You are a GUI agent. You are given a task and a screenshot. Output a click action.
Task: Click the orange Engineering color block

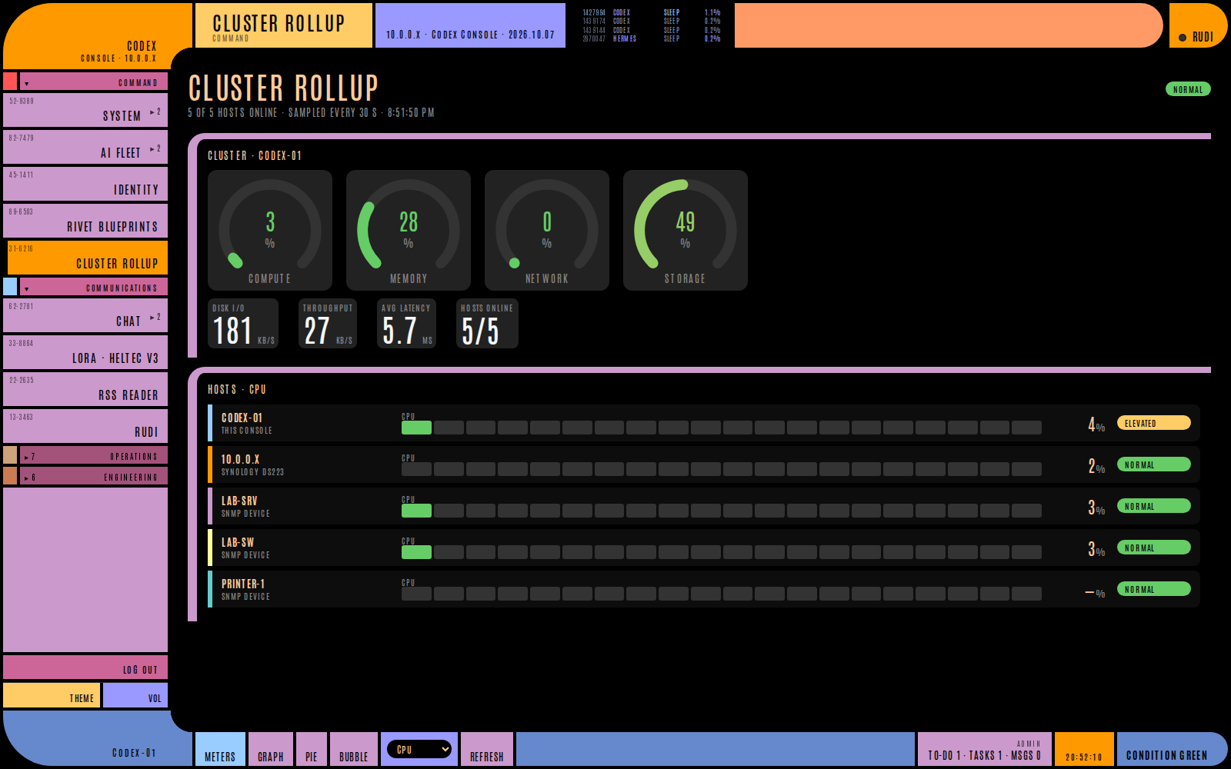pyautogui.click(x=10, y=476)
